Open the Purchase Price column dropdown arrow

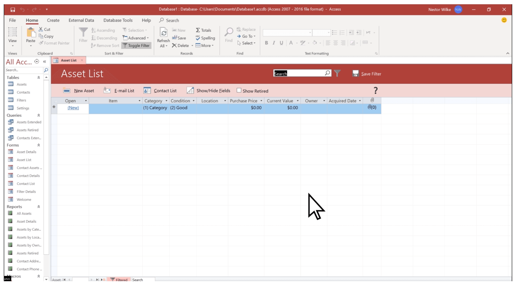coord(261,101)
